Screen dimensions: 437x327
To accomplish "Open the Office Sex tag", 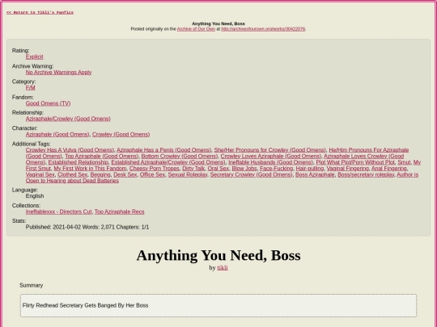I will [152, 174].
